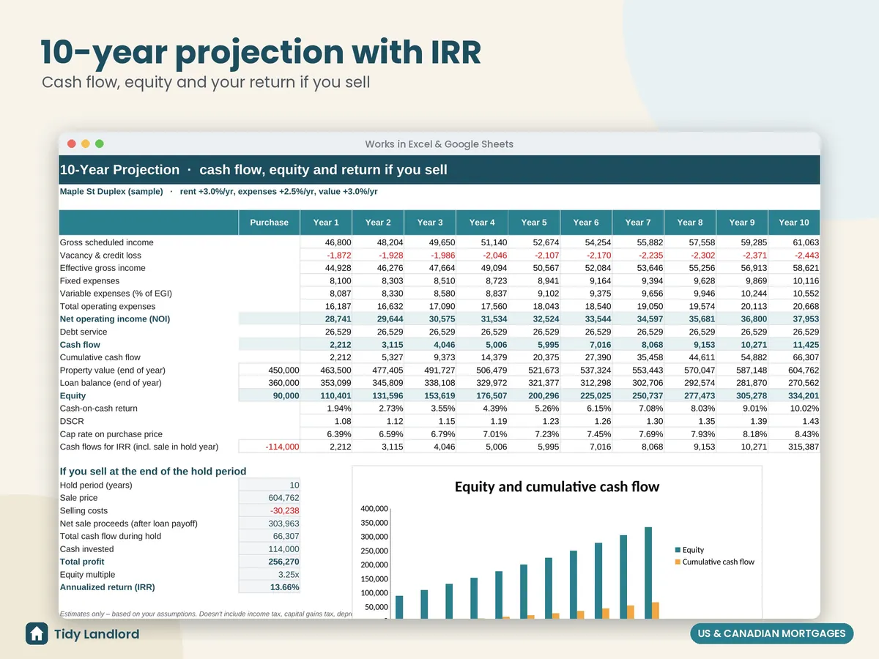879x659 pixels.
Task: Click the Total profit value 256,270
Action: coord(270,562)
